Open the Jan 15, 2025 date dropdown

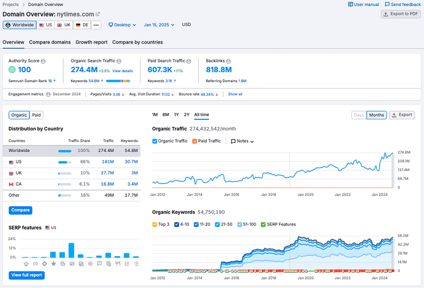tap(159, 25)
